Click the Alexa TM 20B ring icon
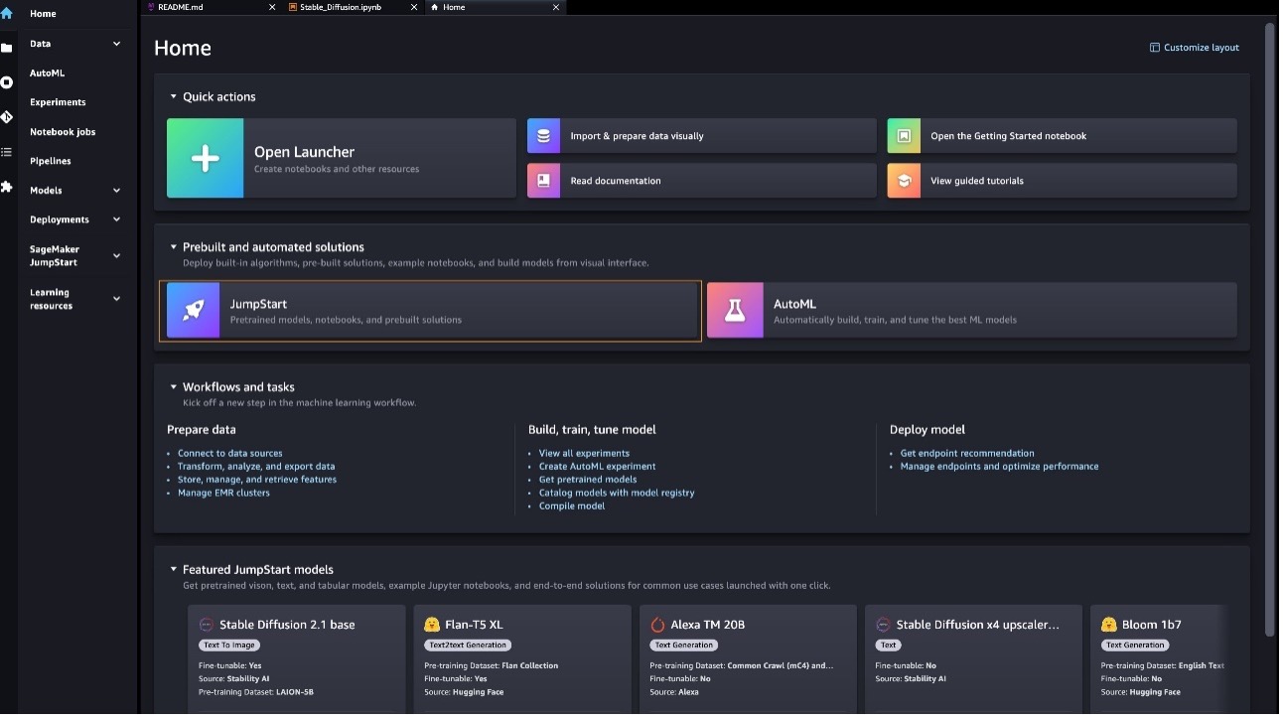Screen dimensions: 1283x719 tap(657, 625)
